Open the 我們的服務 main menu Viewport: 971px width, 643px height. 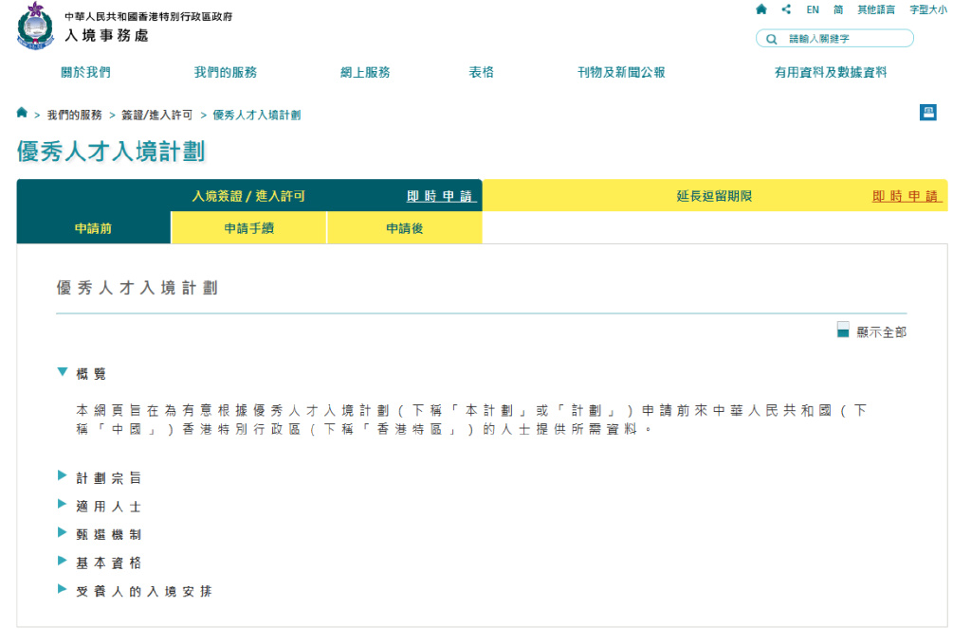225,73
